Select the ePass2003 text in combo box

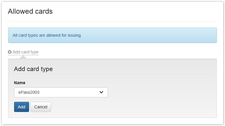pos(29,92)
